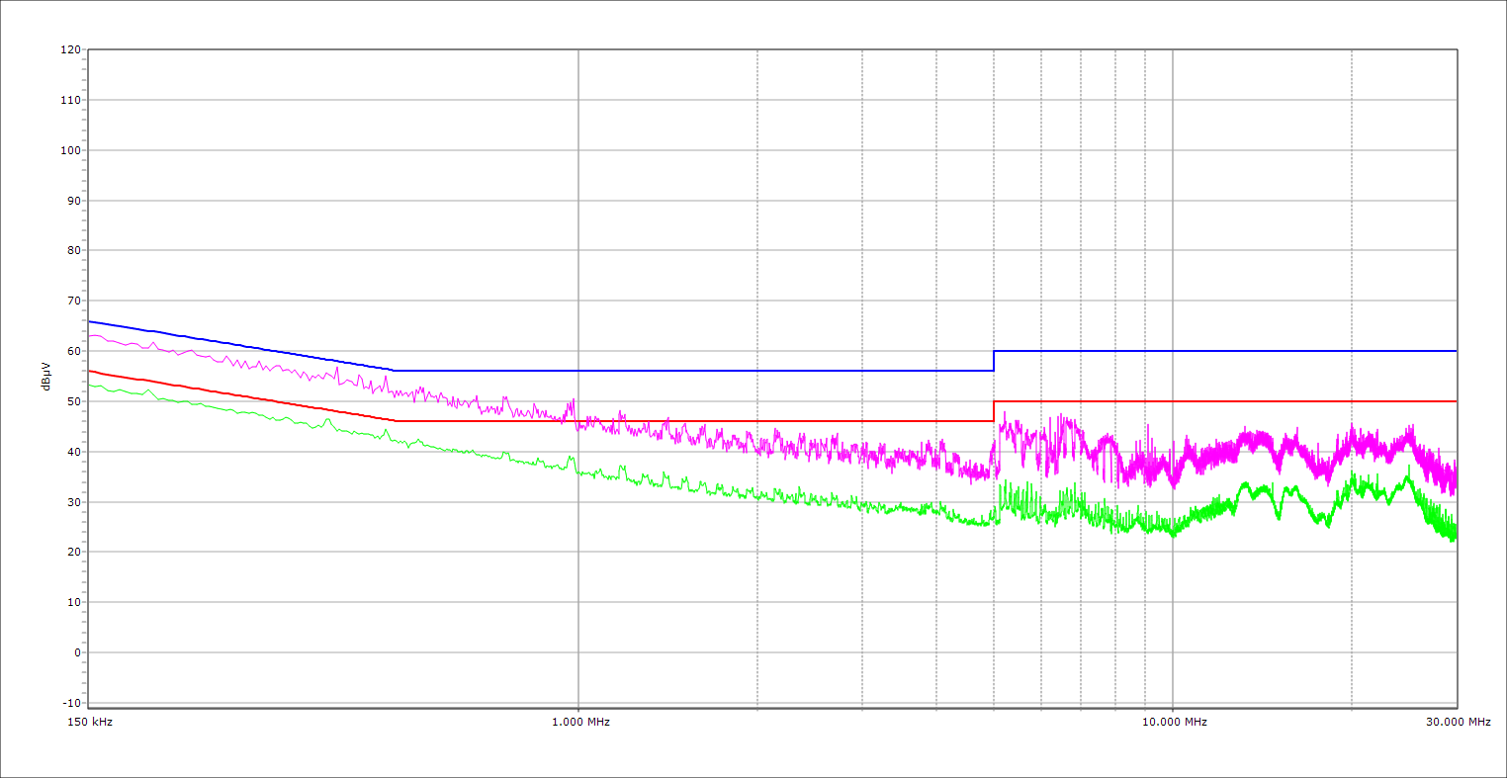This screenshot has width=1507, height=778.
Task: Click the 150 kHz start frequency label
Action: 90,722
